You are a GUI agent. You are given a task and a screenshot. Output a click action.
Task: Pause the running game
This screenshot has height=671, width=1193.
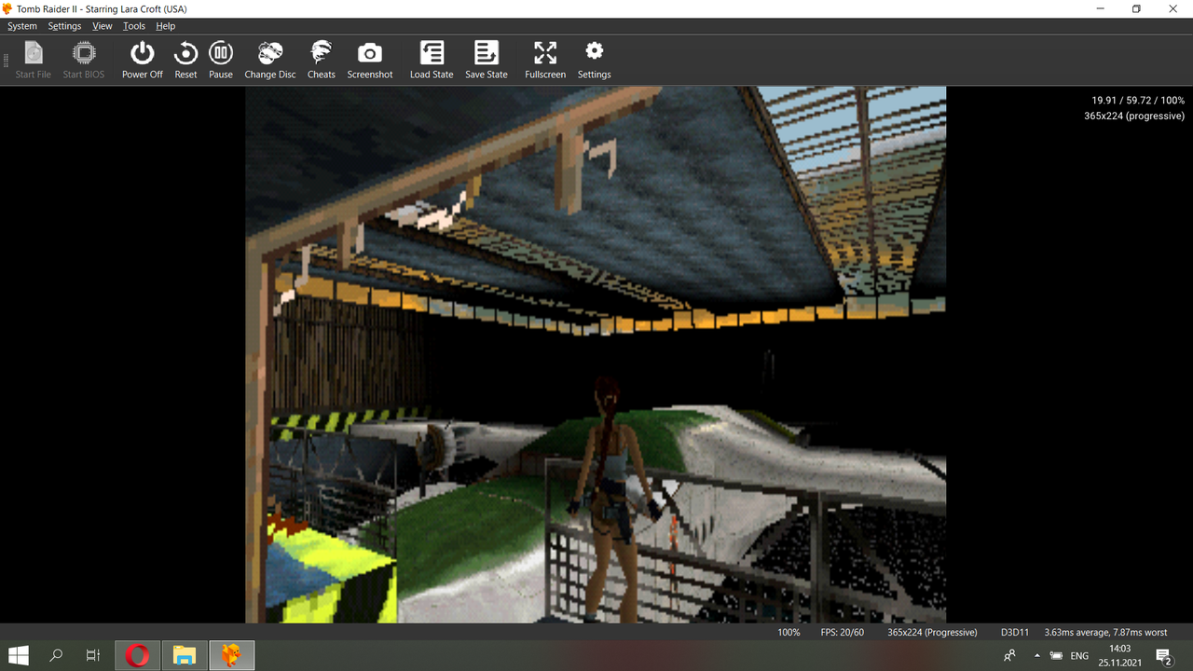[221, 61]
